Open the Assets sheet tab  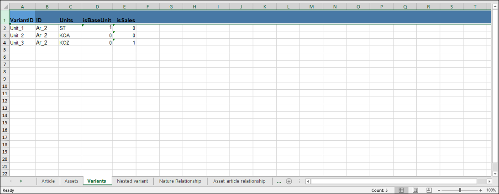click(71, 181)
